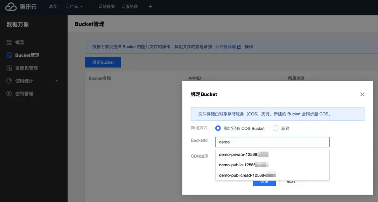
Task: Click the 资源包管理 package icon
Action: 9,68
